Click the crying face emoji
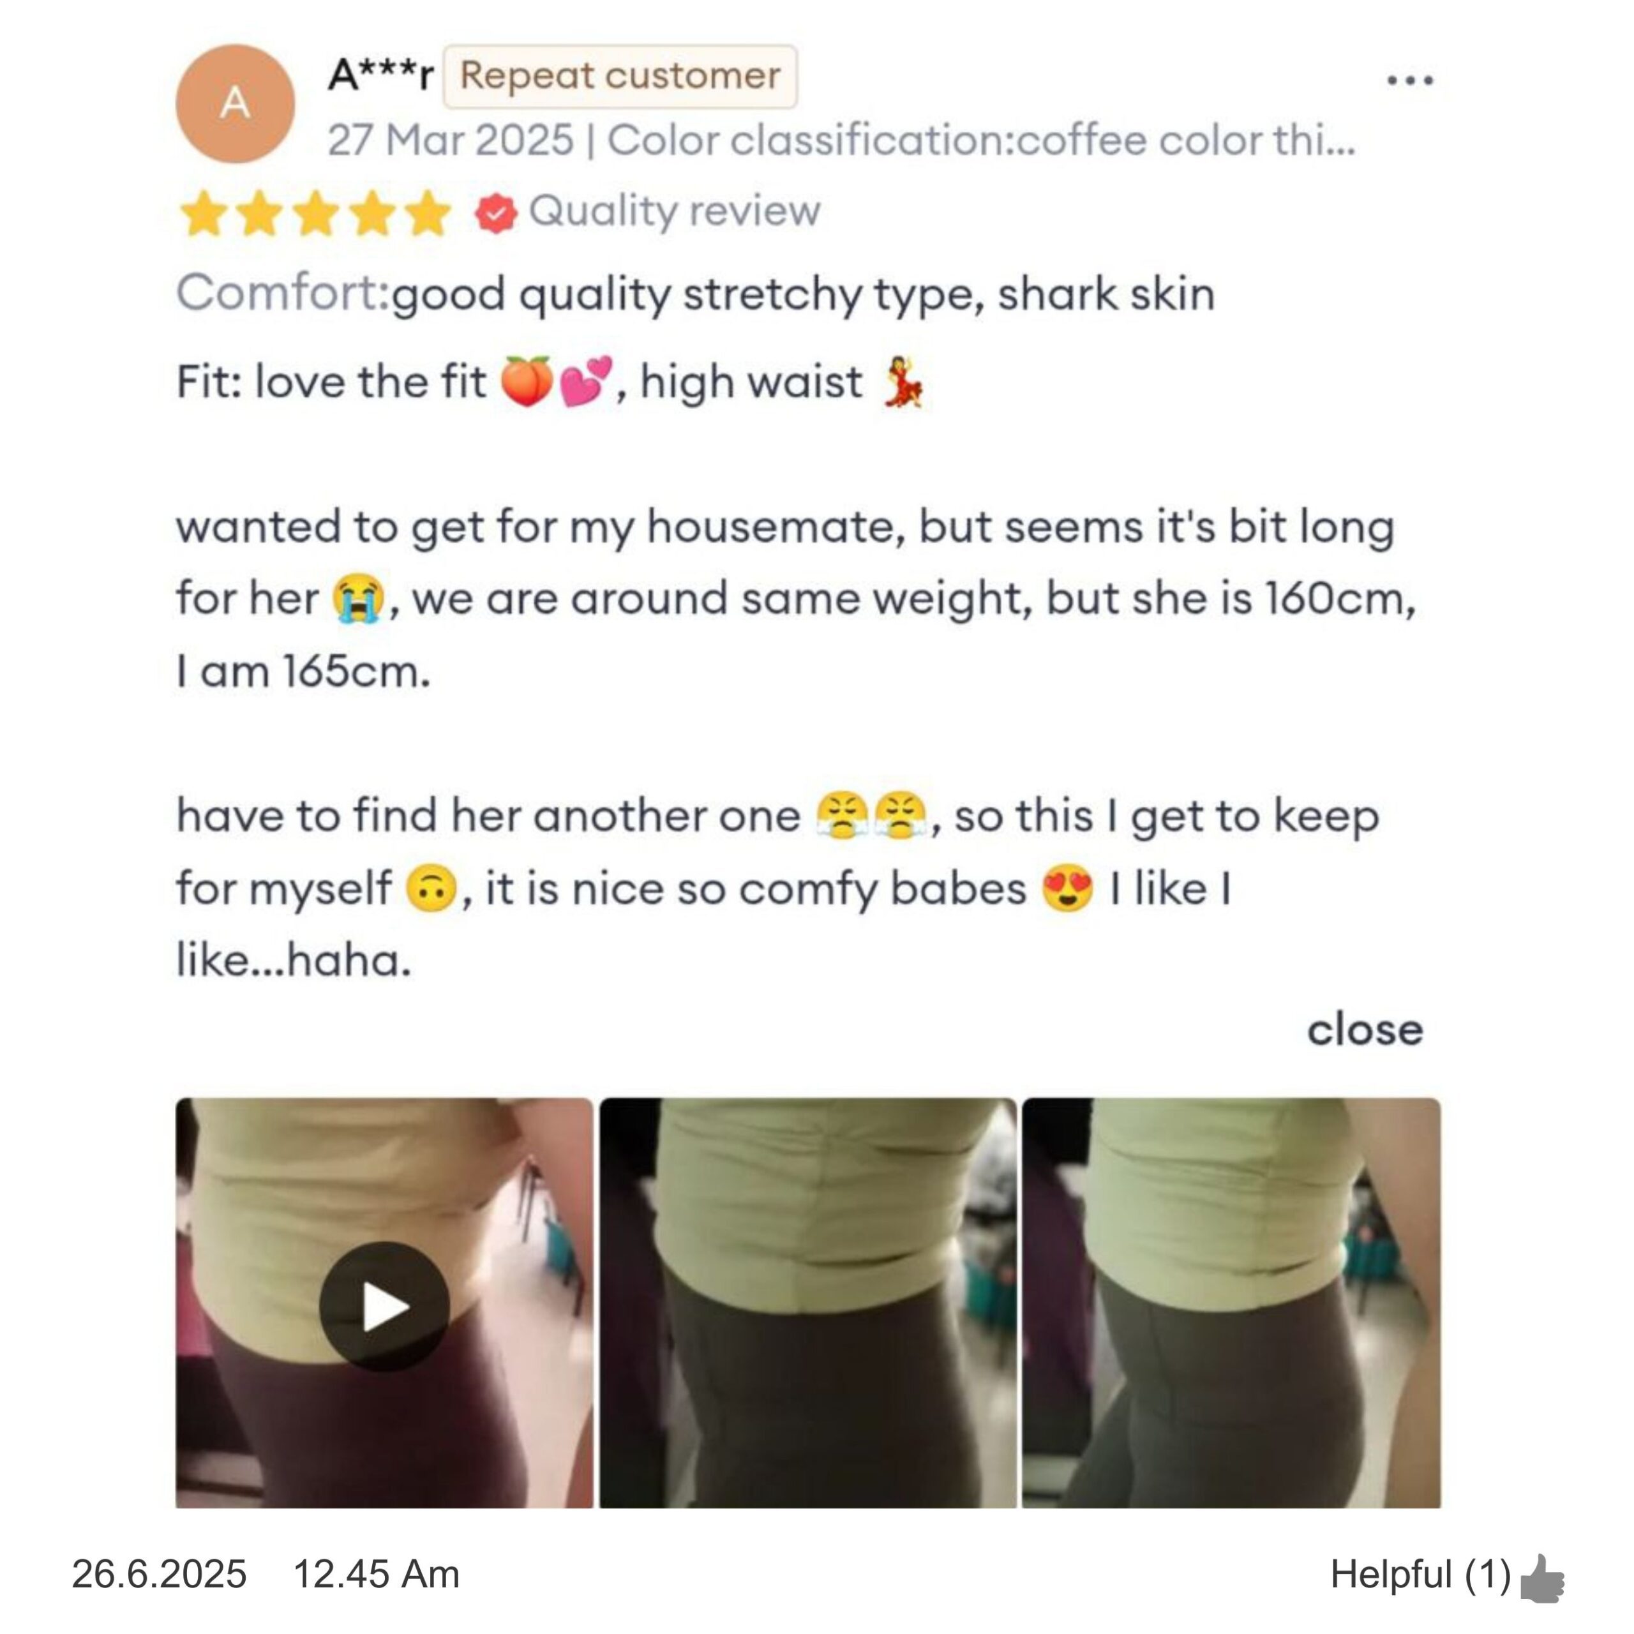 [x=357, y=599]
